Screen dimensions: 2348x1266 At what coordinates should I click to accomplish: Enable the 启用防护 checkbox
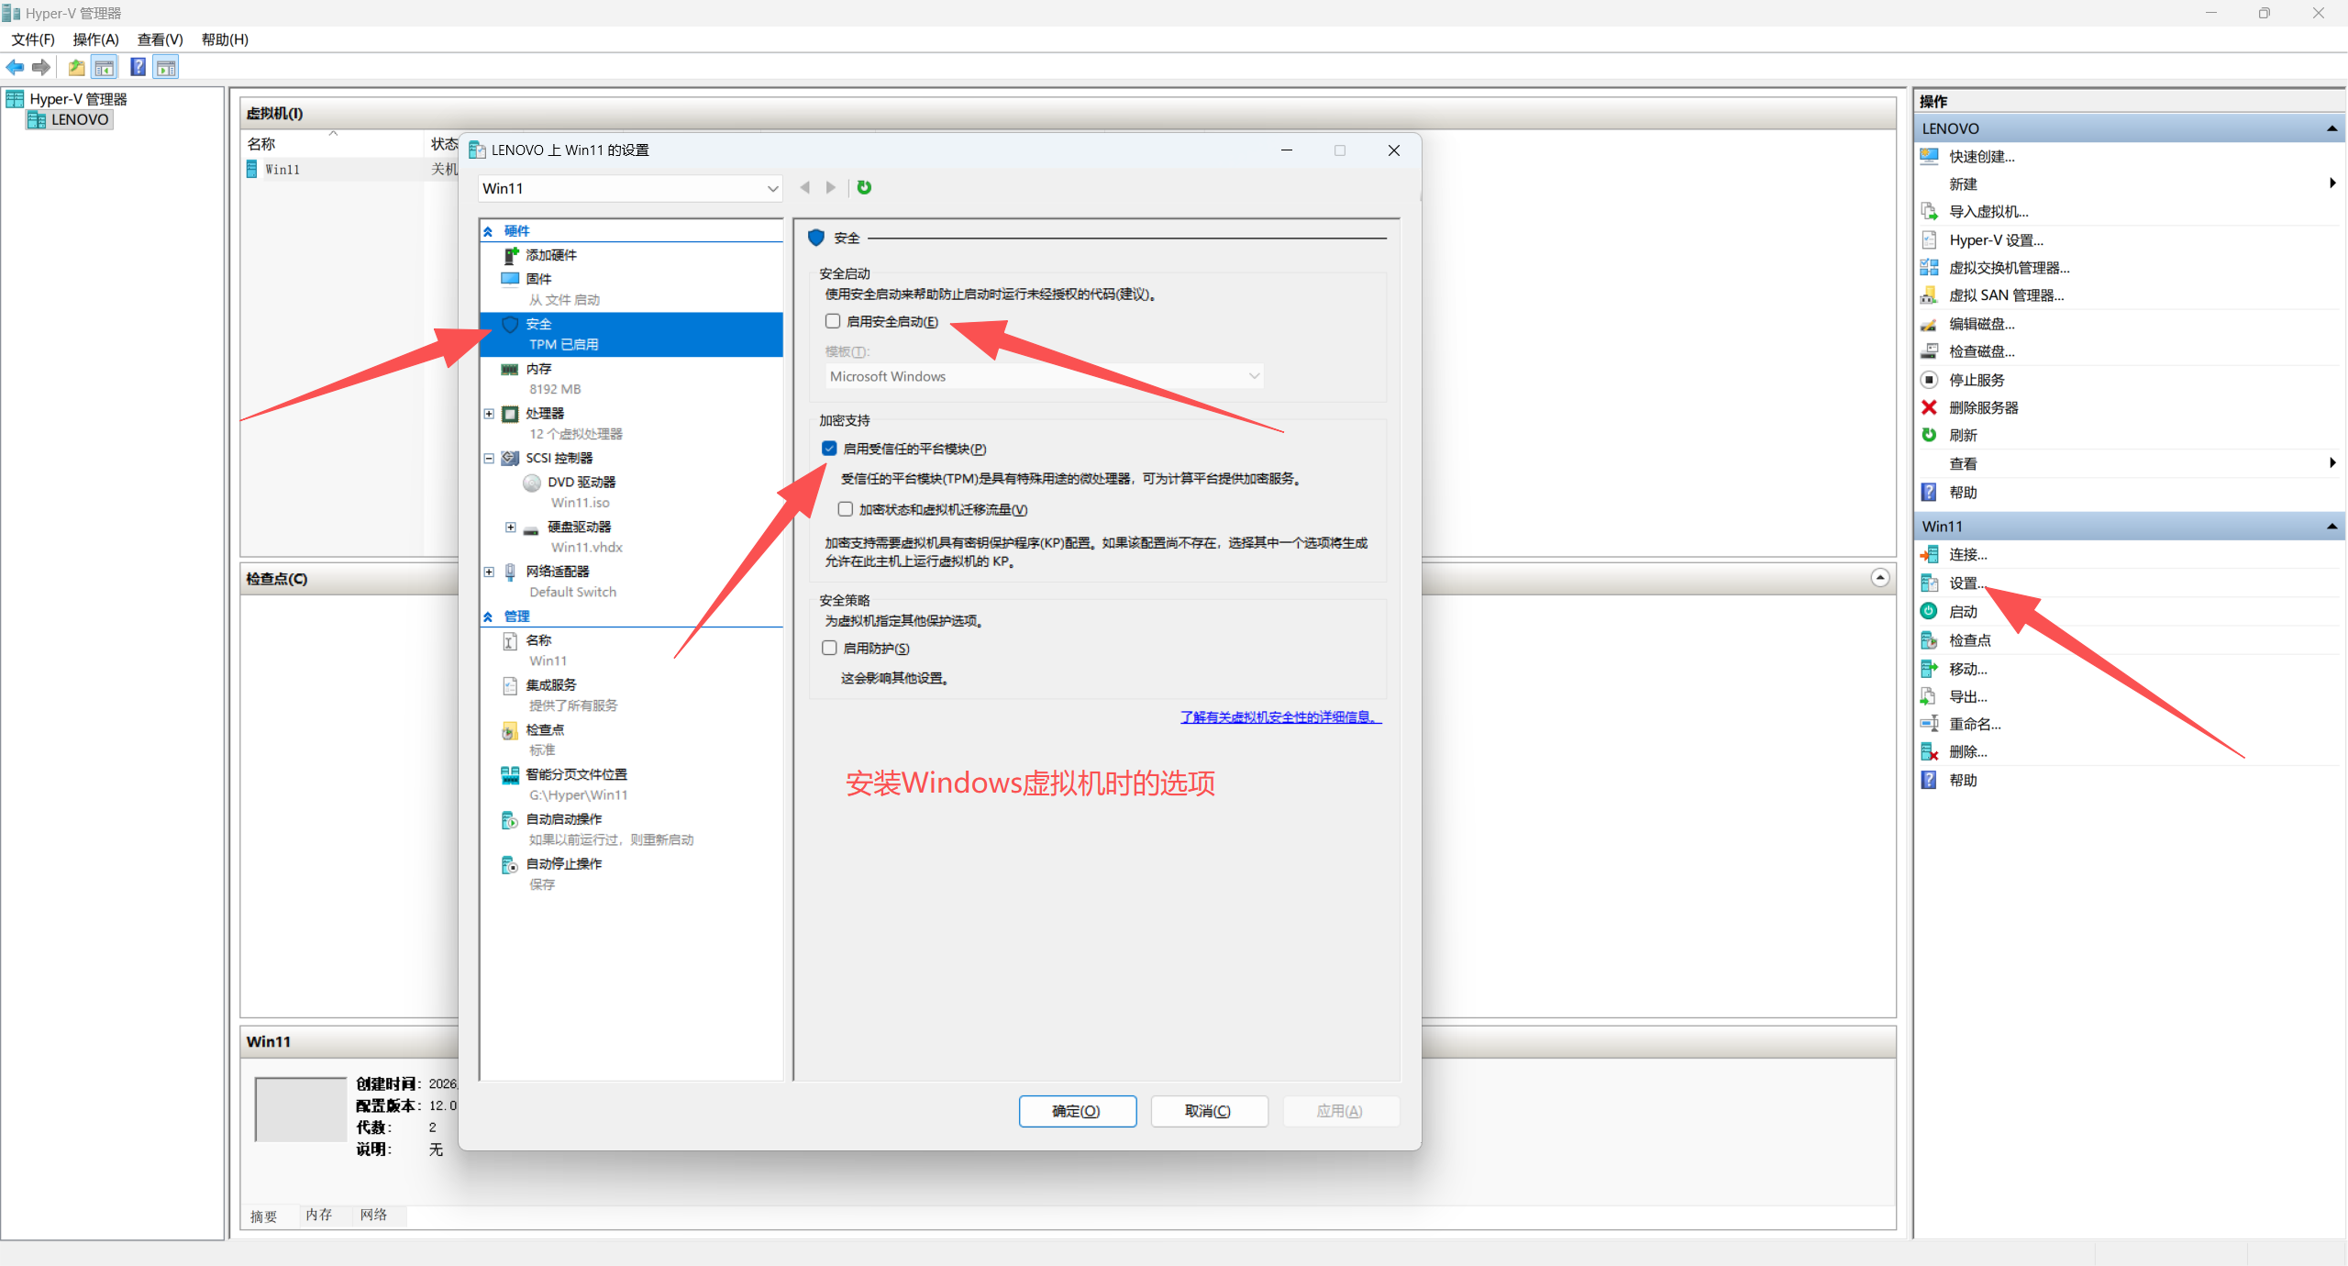tap(829, 648)
